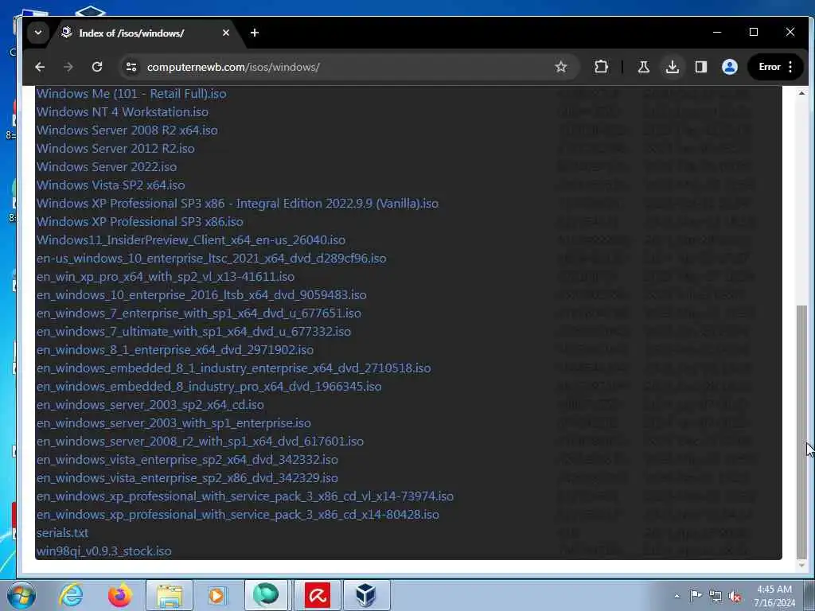Toggle the browser side panel
The image size is (815, 611).
coord(700,67)
